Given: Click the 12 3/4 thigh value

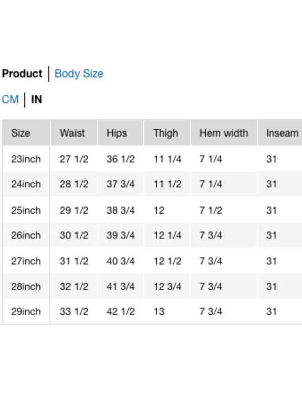Looking at the screenshot, I should click(167, 286).
